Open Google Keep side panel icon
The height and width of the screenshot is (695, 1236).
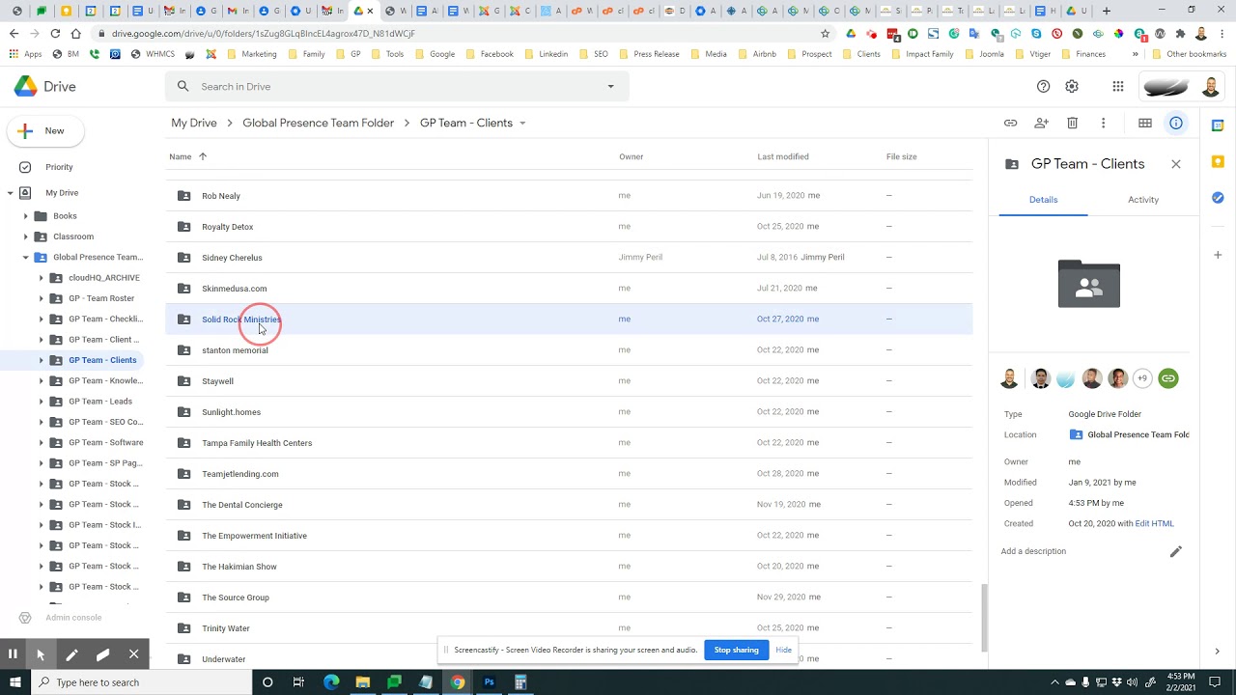1219,161
